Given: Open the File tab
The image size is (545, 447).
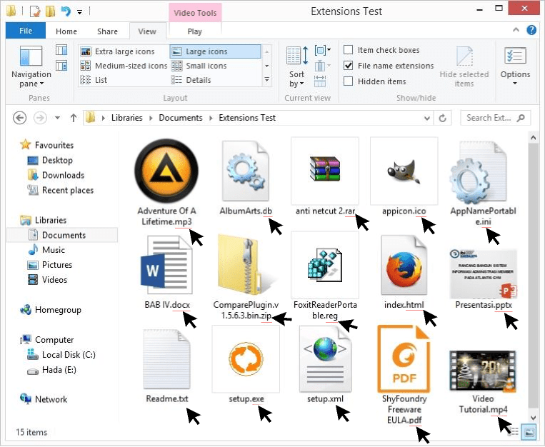Looking at the screenshot, I should [x=26, y=31].
